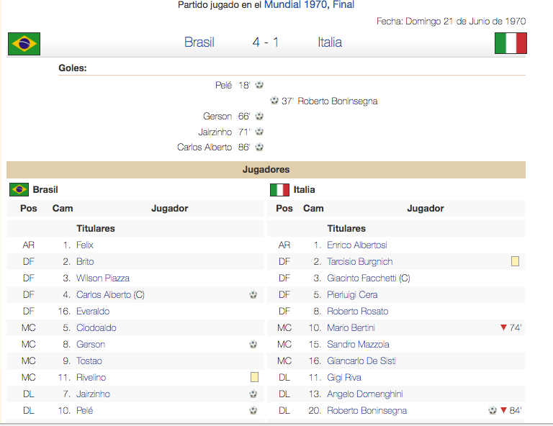Screen dimensions: 553x426
Task: Open the Brasil team link in scoreline
Action: [199, 42]
